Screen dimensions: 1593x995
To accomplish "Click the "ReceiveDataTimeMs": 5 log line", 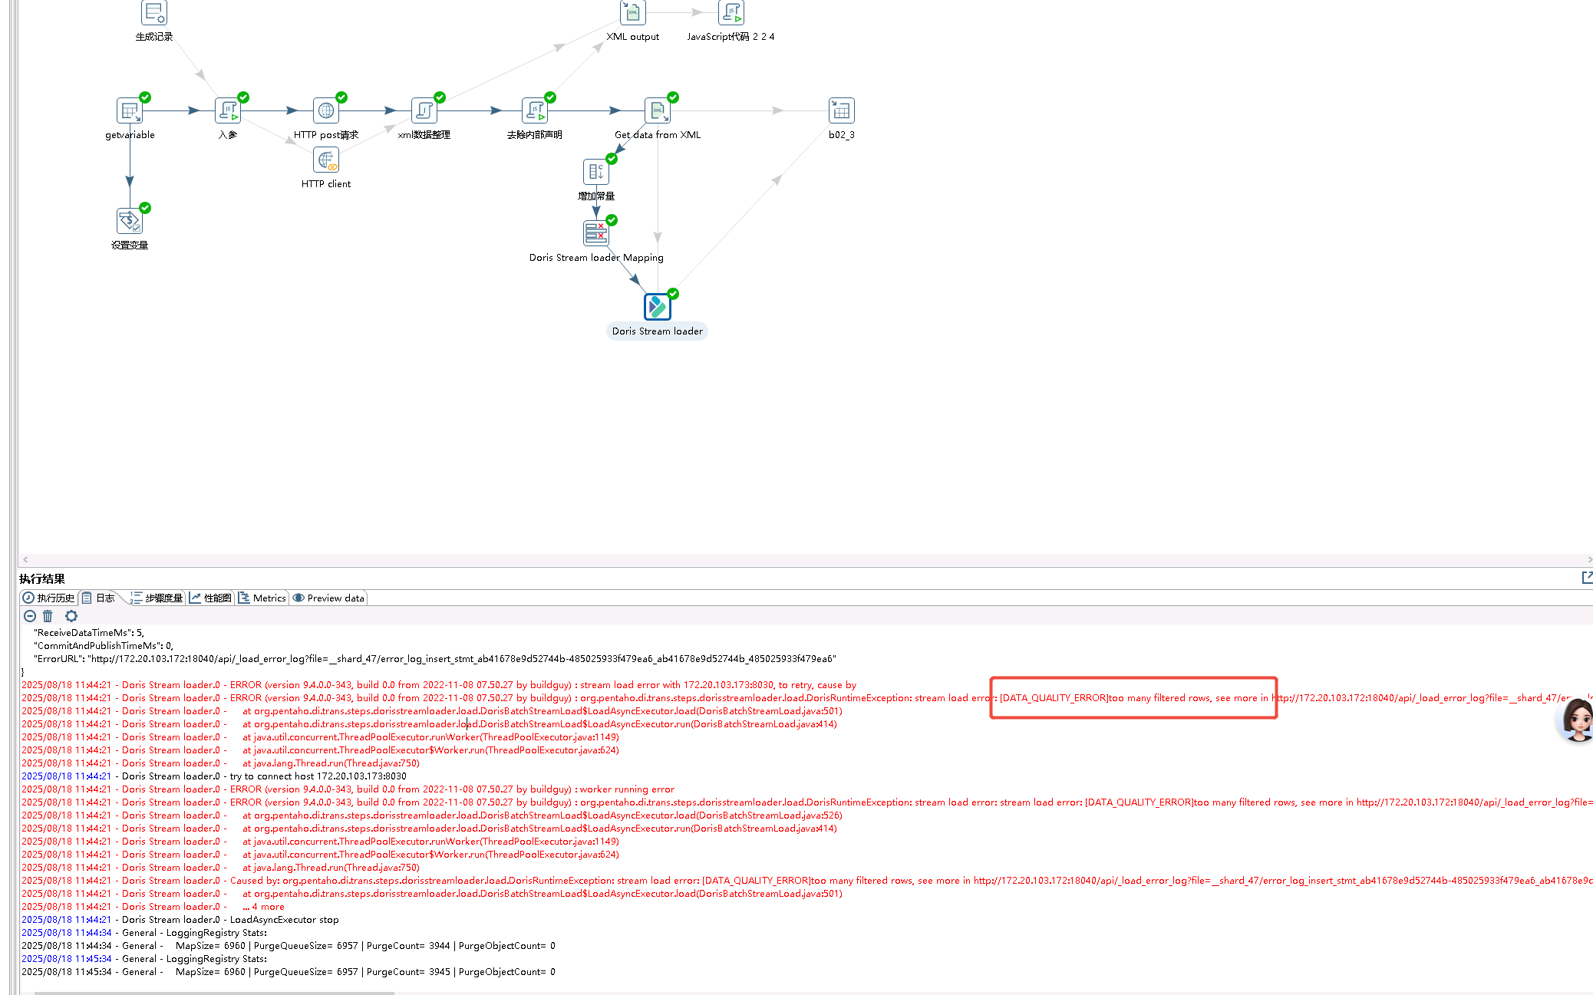I will click(88, 633).
